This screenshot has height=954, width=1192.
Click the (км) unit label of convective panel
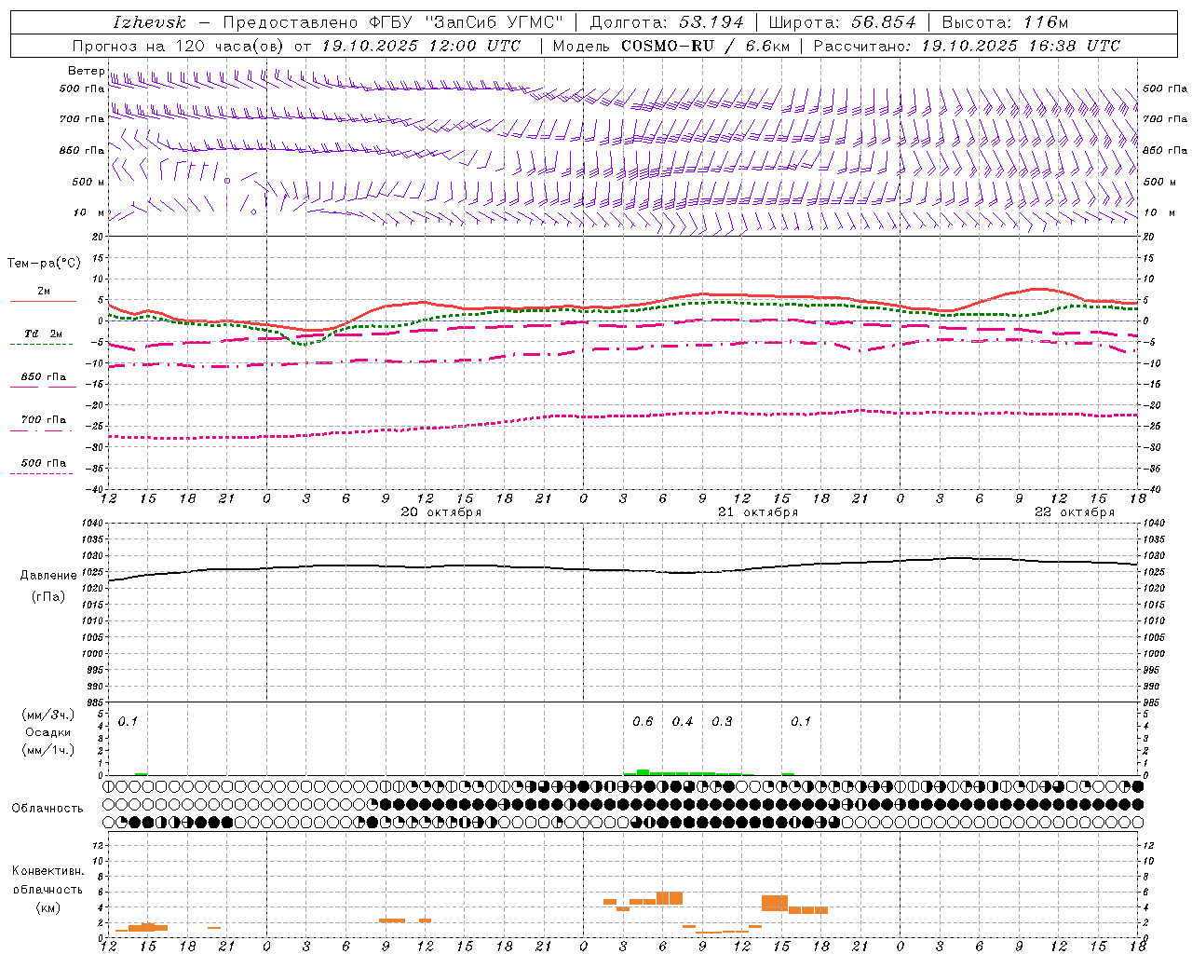pos(47,907)
